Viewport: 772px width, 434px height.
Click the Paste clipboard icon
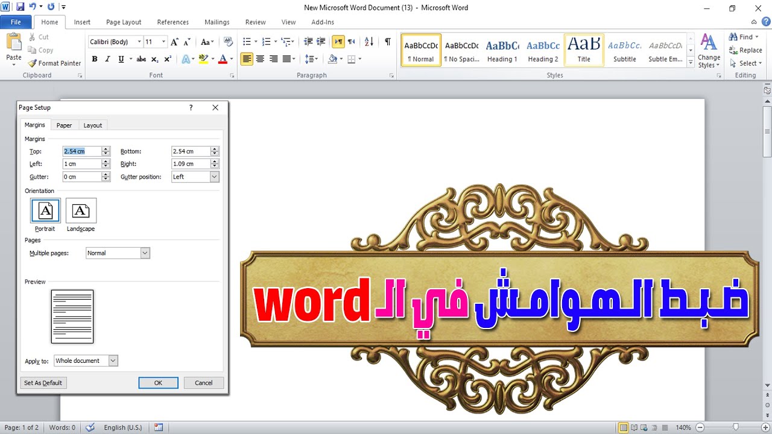pyautogui.click(x=14, y=42)
